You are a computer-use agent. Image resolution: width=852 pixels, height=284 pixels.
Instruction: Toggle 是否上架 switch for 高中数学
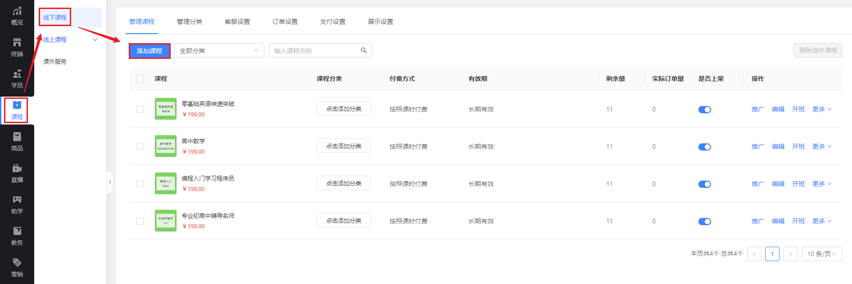(x=705, y=147)
